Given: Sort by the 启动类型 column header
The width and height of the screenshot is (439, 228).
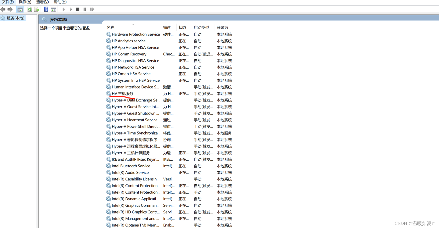Looking at the screenshot, I should click(x=201, y=28).
